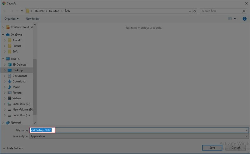Open view options dropdown arrow
The height and width of the screenshot is (154, 250).
[235, 19]
